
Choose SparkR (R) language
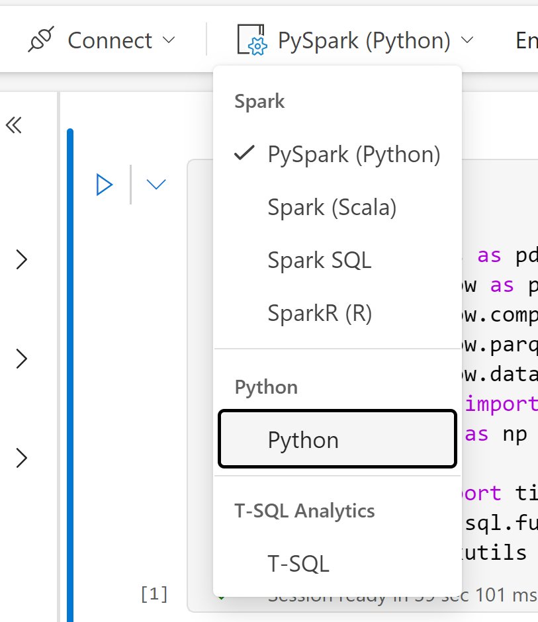pos(337,313)
